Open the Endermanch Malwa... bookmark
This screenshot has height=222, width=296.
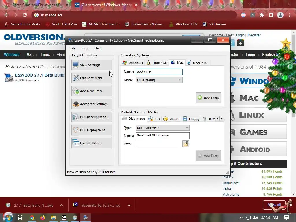[145, 24]
